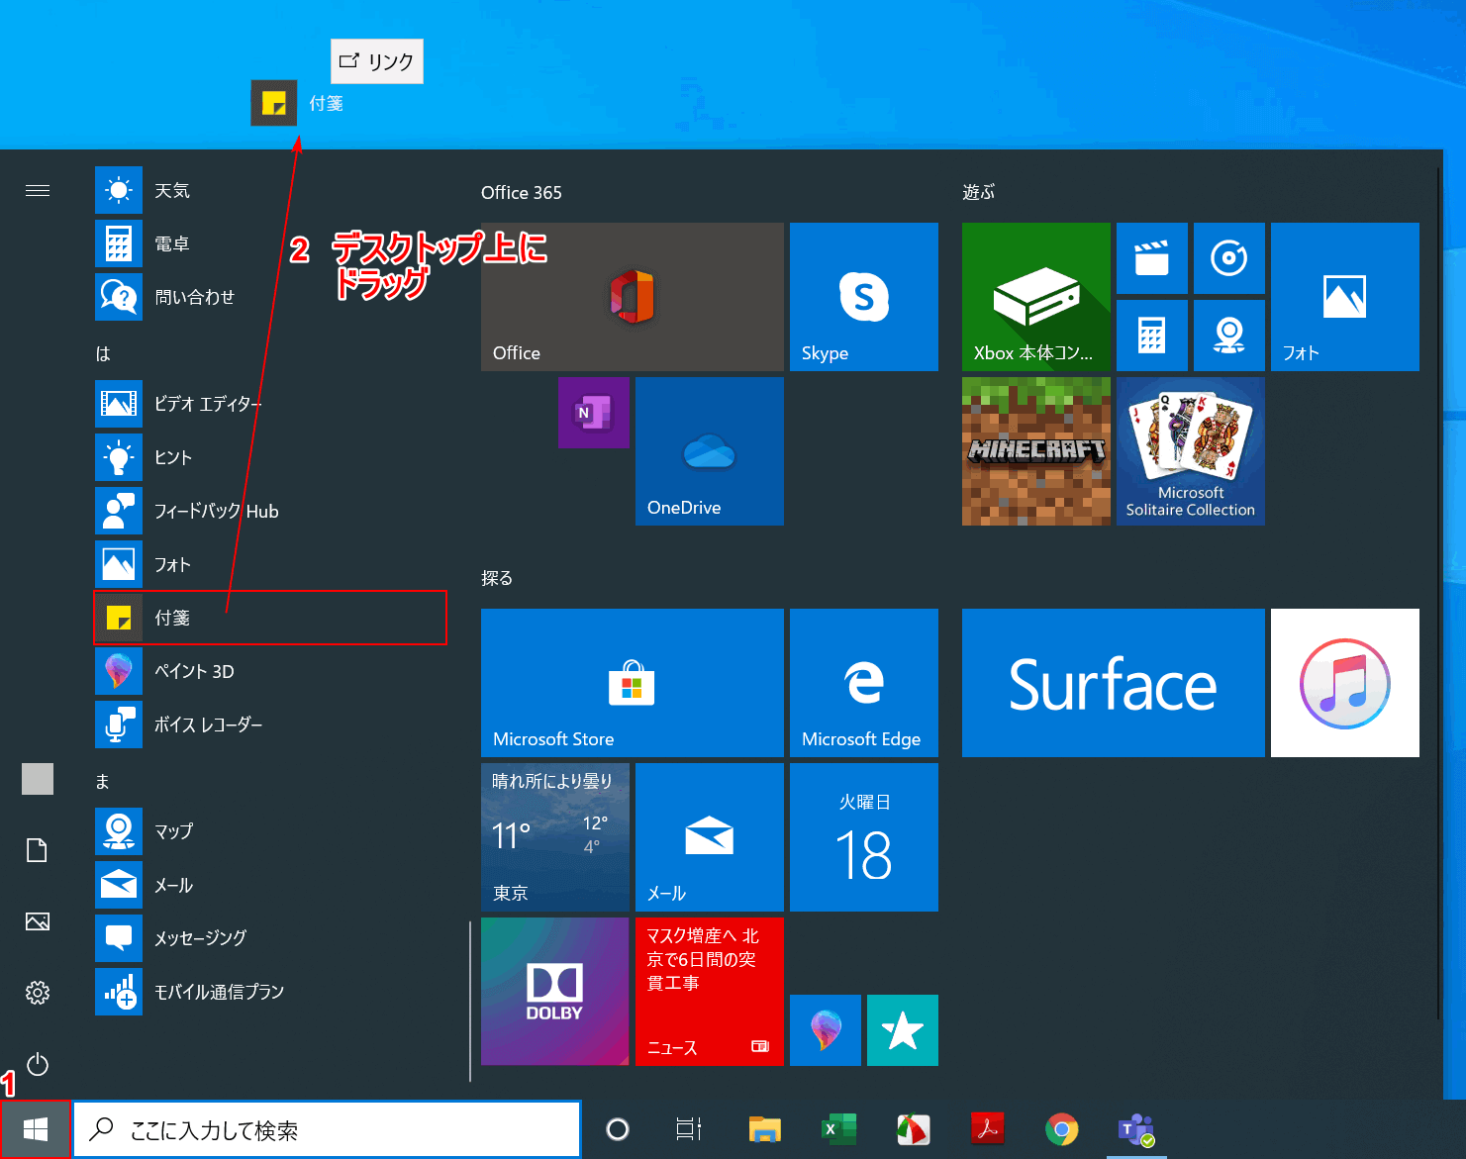
Task: Open モバイル通信プラン app
Action: click(270, 992)
